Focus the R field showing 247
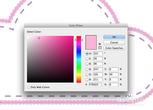The width and height of the screenshot is (153, 110). (x=98, y=69)
